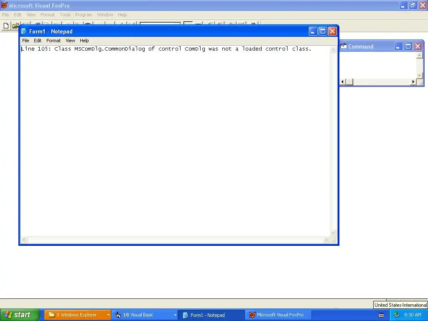Open the Notepad Help menu
The height and width of the screenshot is (321, 428).
(x=84, y=41)
